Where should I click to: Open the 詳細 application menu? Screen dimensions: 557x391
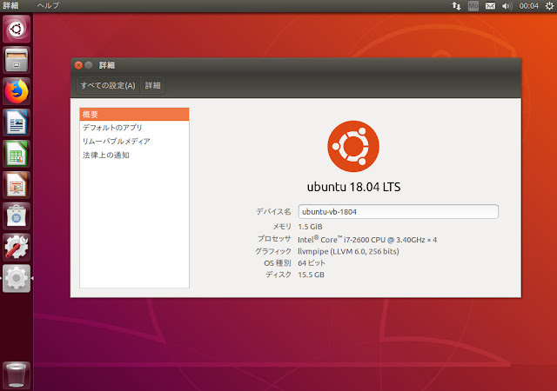coord(10,6)
